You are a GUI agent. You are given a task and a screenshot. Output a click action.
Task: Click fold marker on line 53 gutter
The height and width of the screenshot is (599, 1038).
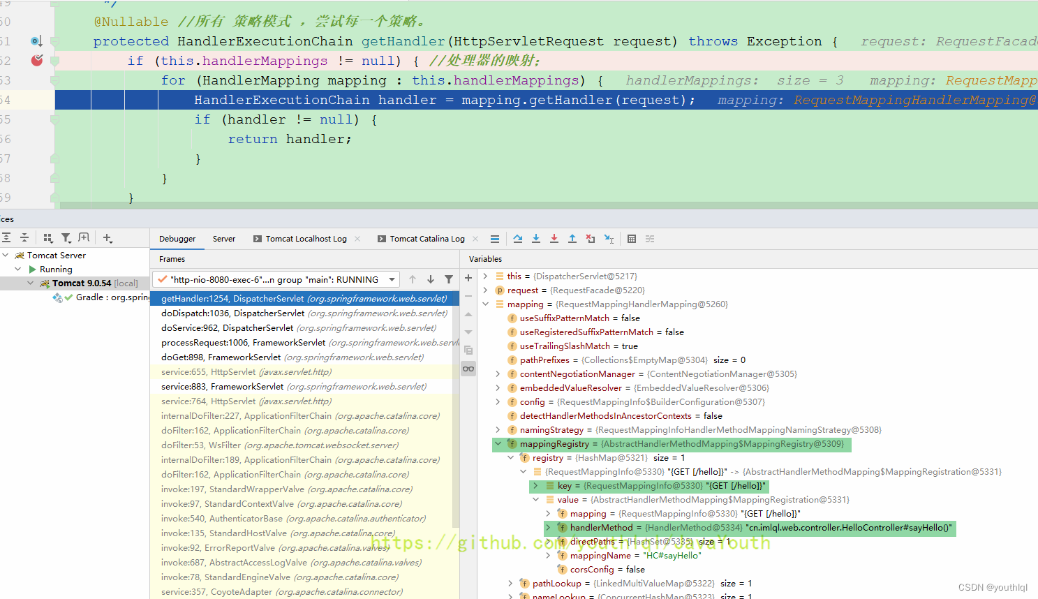[x=54, y=80]
